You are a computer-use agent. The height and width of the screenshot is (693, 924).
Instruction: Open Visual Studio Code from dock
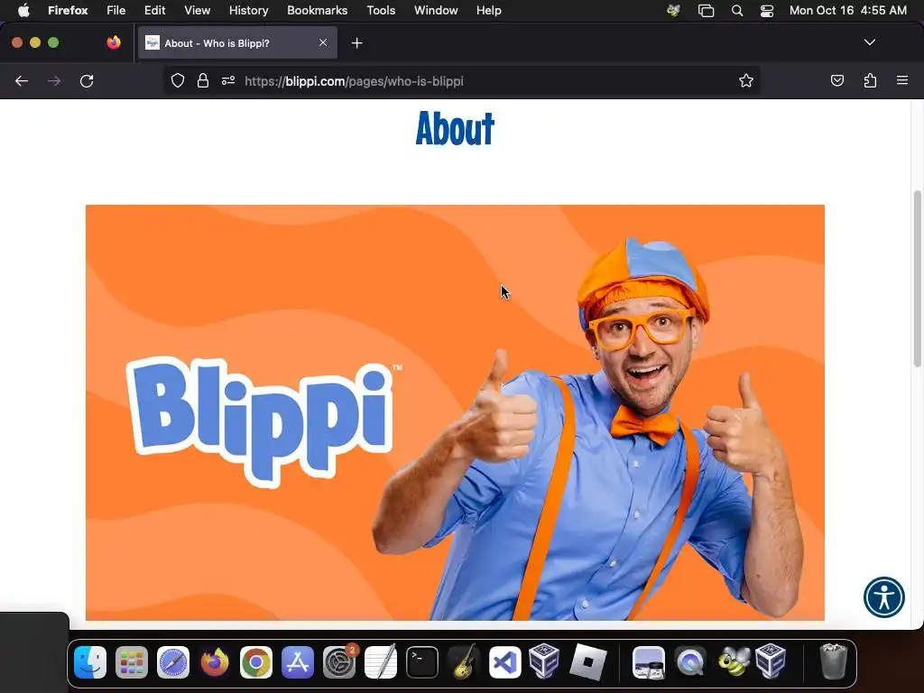click(505, 661)
